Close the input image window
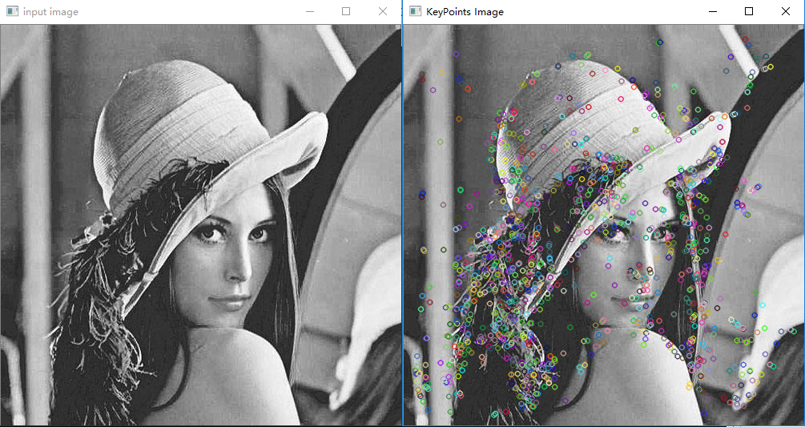Image resolution: width=805 pixels, height=427 pixels. pos(383,11)
